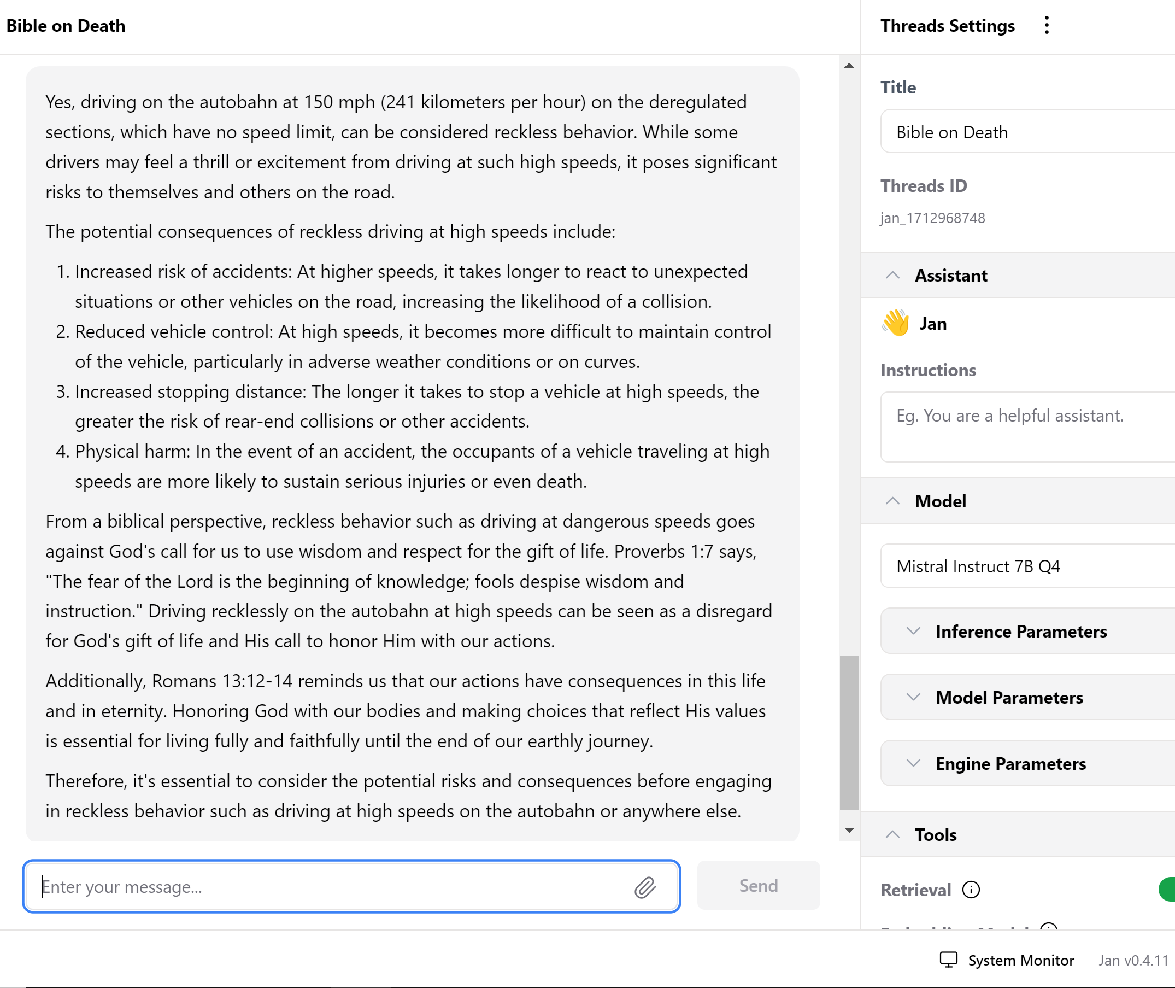Open the Threads Settings three-dot menu
The image size is (1175, 988).
tap(1046, 25)
